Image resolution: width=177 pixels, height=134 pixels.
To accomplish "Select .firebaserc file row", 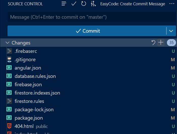I will tap(88, 51).
